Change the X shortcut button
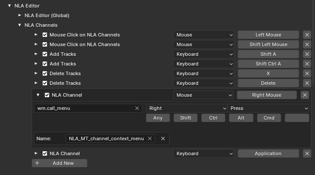The width and height of the screenshot is (315, 175). (x=268, y=73)
